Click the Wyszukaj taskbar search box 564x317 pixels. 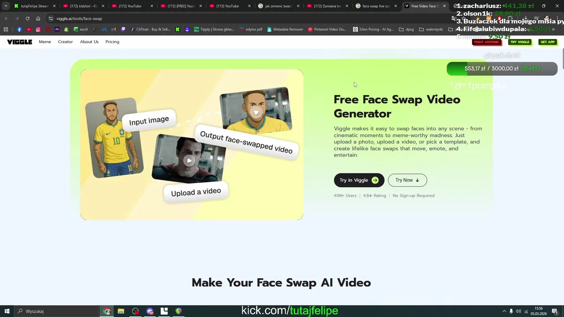tap(57, 311)
